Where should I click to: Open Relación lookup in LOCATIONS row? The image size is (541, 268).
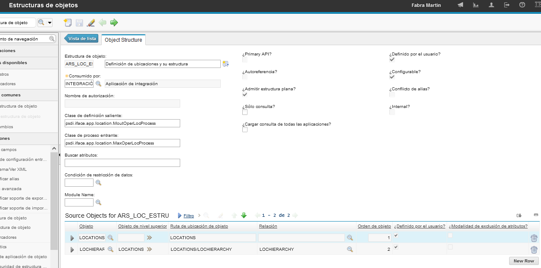pos(350,237)
